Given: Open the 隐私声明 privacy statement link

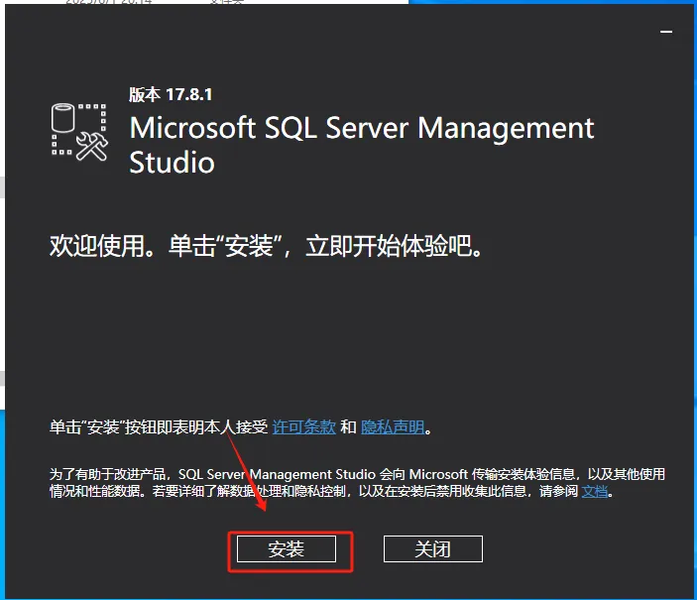Looking at the screenshot, I should (x=393, y=427).
